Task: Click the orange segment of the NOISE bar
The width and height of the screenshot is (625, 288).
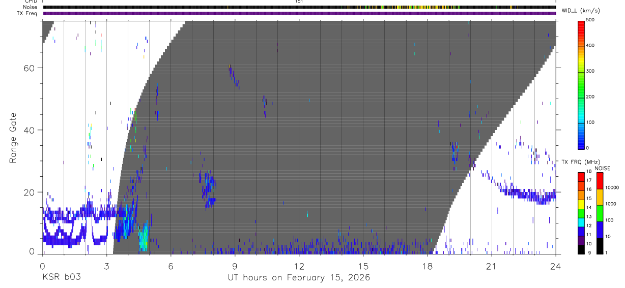Action: pos(600,197)
